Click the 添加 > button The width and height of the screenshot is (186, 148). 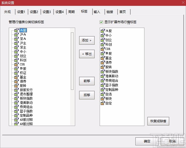point(87,40)
